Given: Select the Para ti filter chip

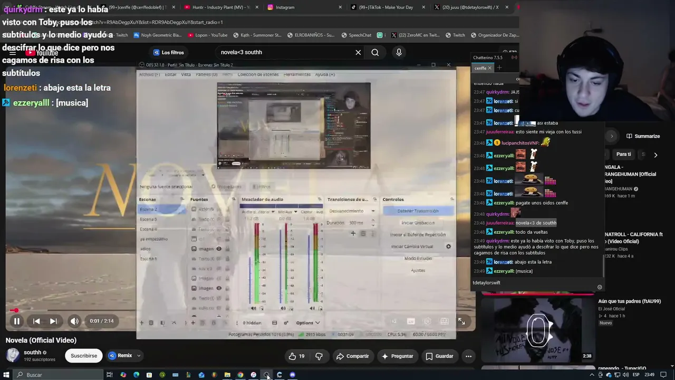Looking at the screenshot, I should pos(624,154).
